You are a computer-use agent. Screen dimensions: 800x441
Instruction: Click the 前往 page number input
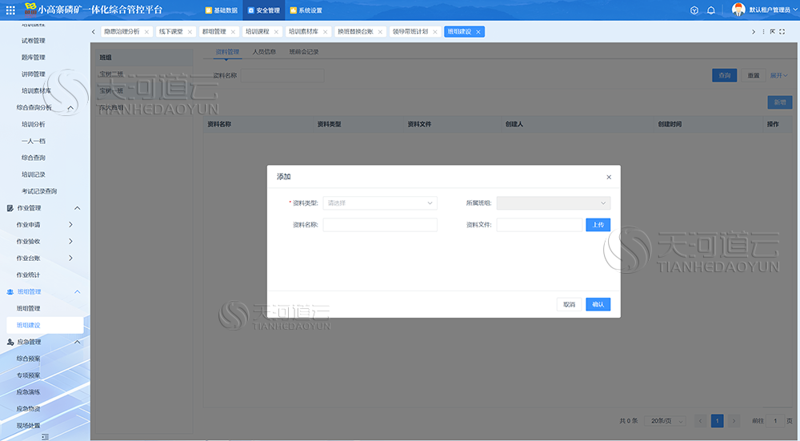click(x=775, y=421)
